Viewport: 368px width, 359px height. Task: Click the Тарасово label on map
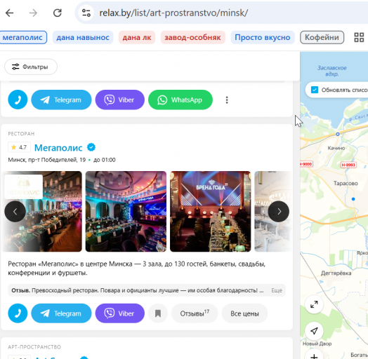(x=346, y=183)
